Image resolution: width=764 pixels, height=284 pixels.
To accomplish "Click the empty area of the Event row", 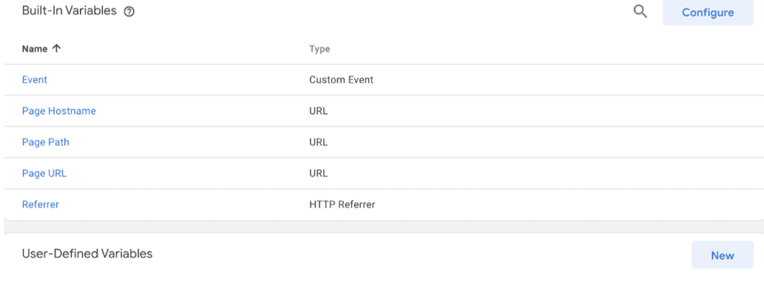I will pyautogui.click(x=565, y=80).
